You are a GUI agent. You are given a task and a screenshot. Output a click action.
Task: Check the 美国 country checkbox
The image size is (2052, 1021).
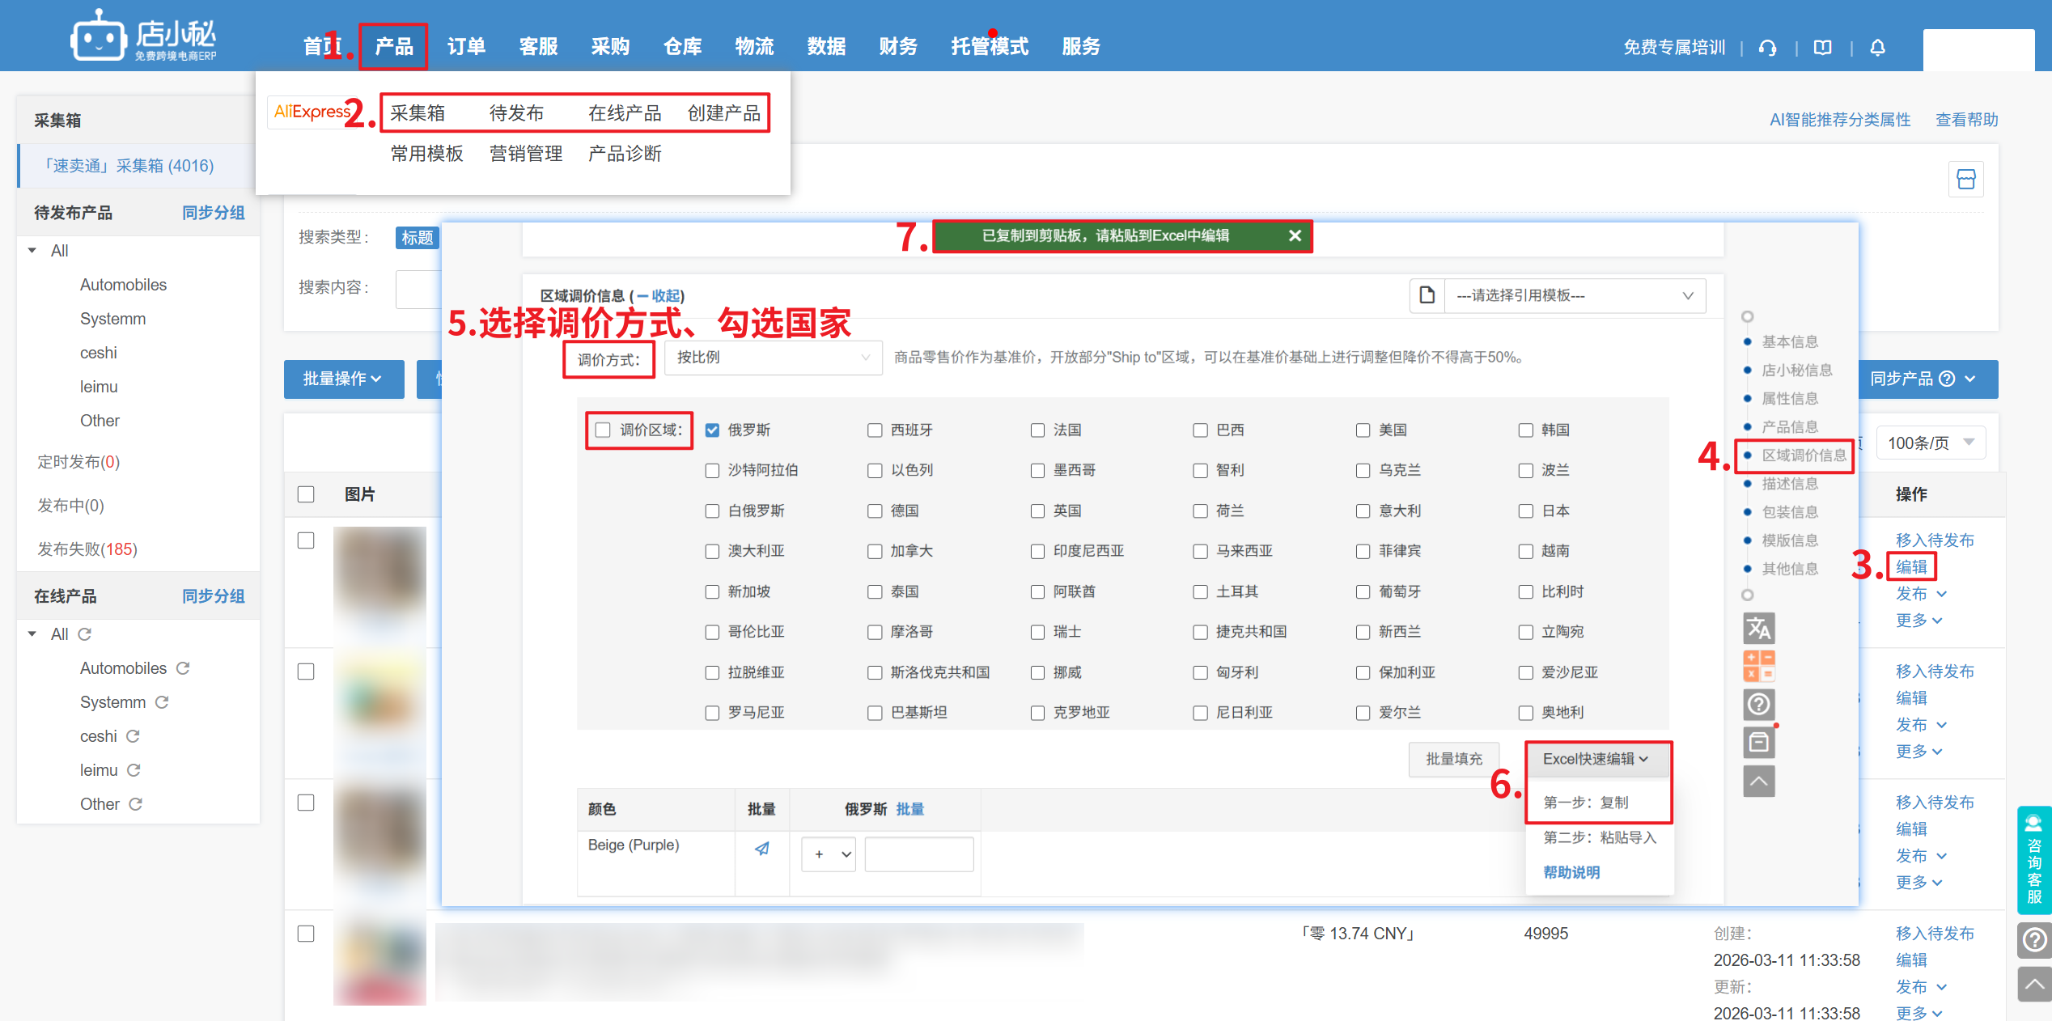1363,430
